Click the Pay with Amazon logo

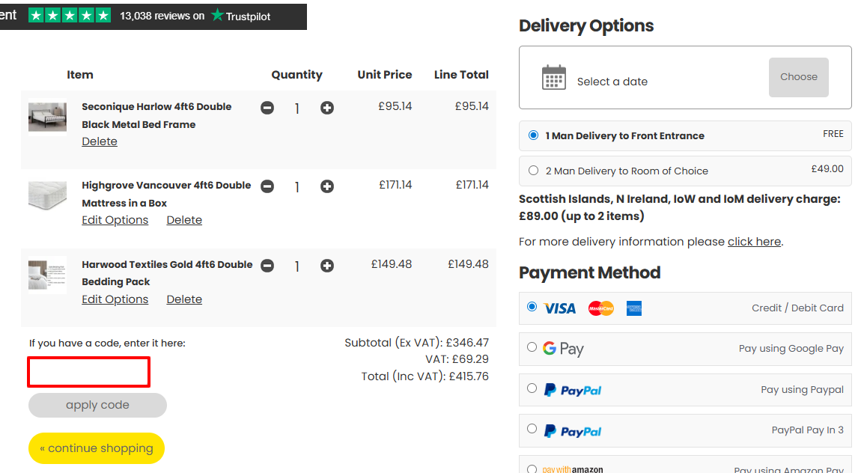click(572, 470)
